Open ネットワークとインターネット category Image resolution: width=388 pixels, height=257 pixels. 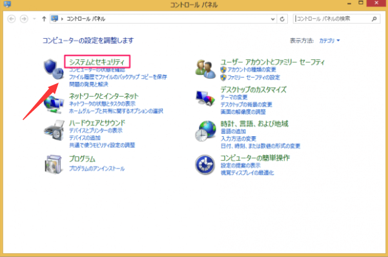(104, 96)
